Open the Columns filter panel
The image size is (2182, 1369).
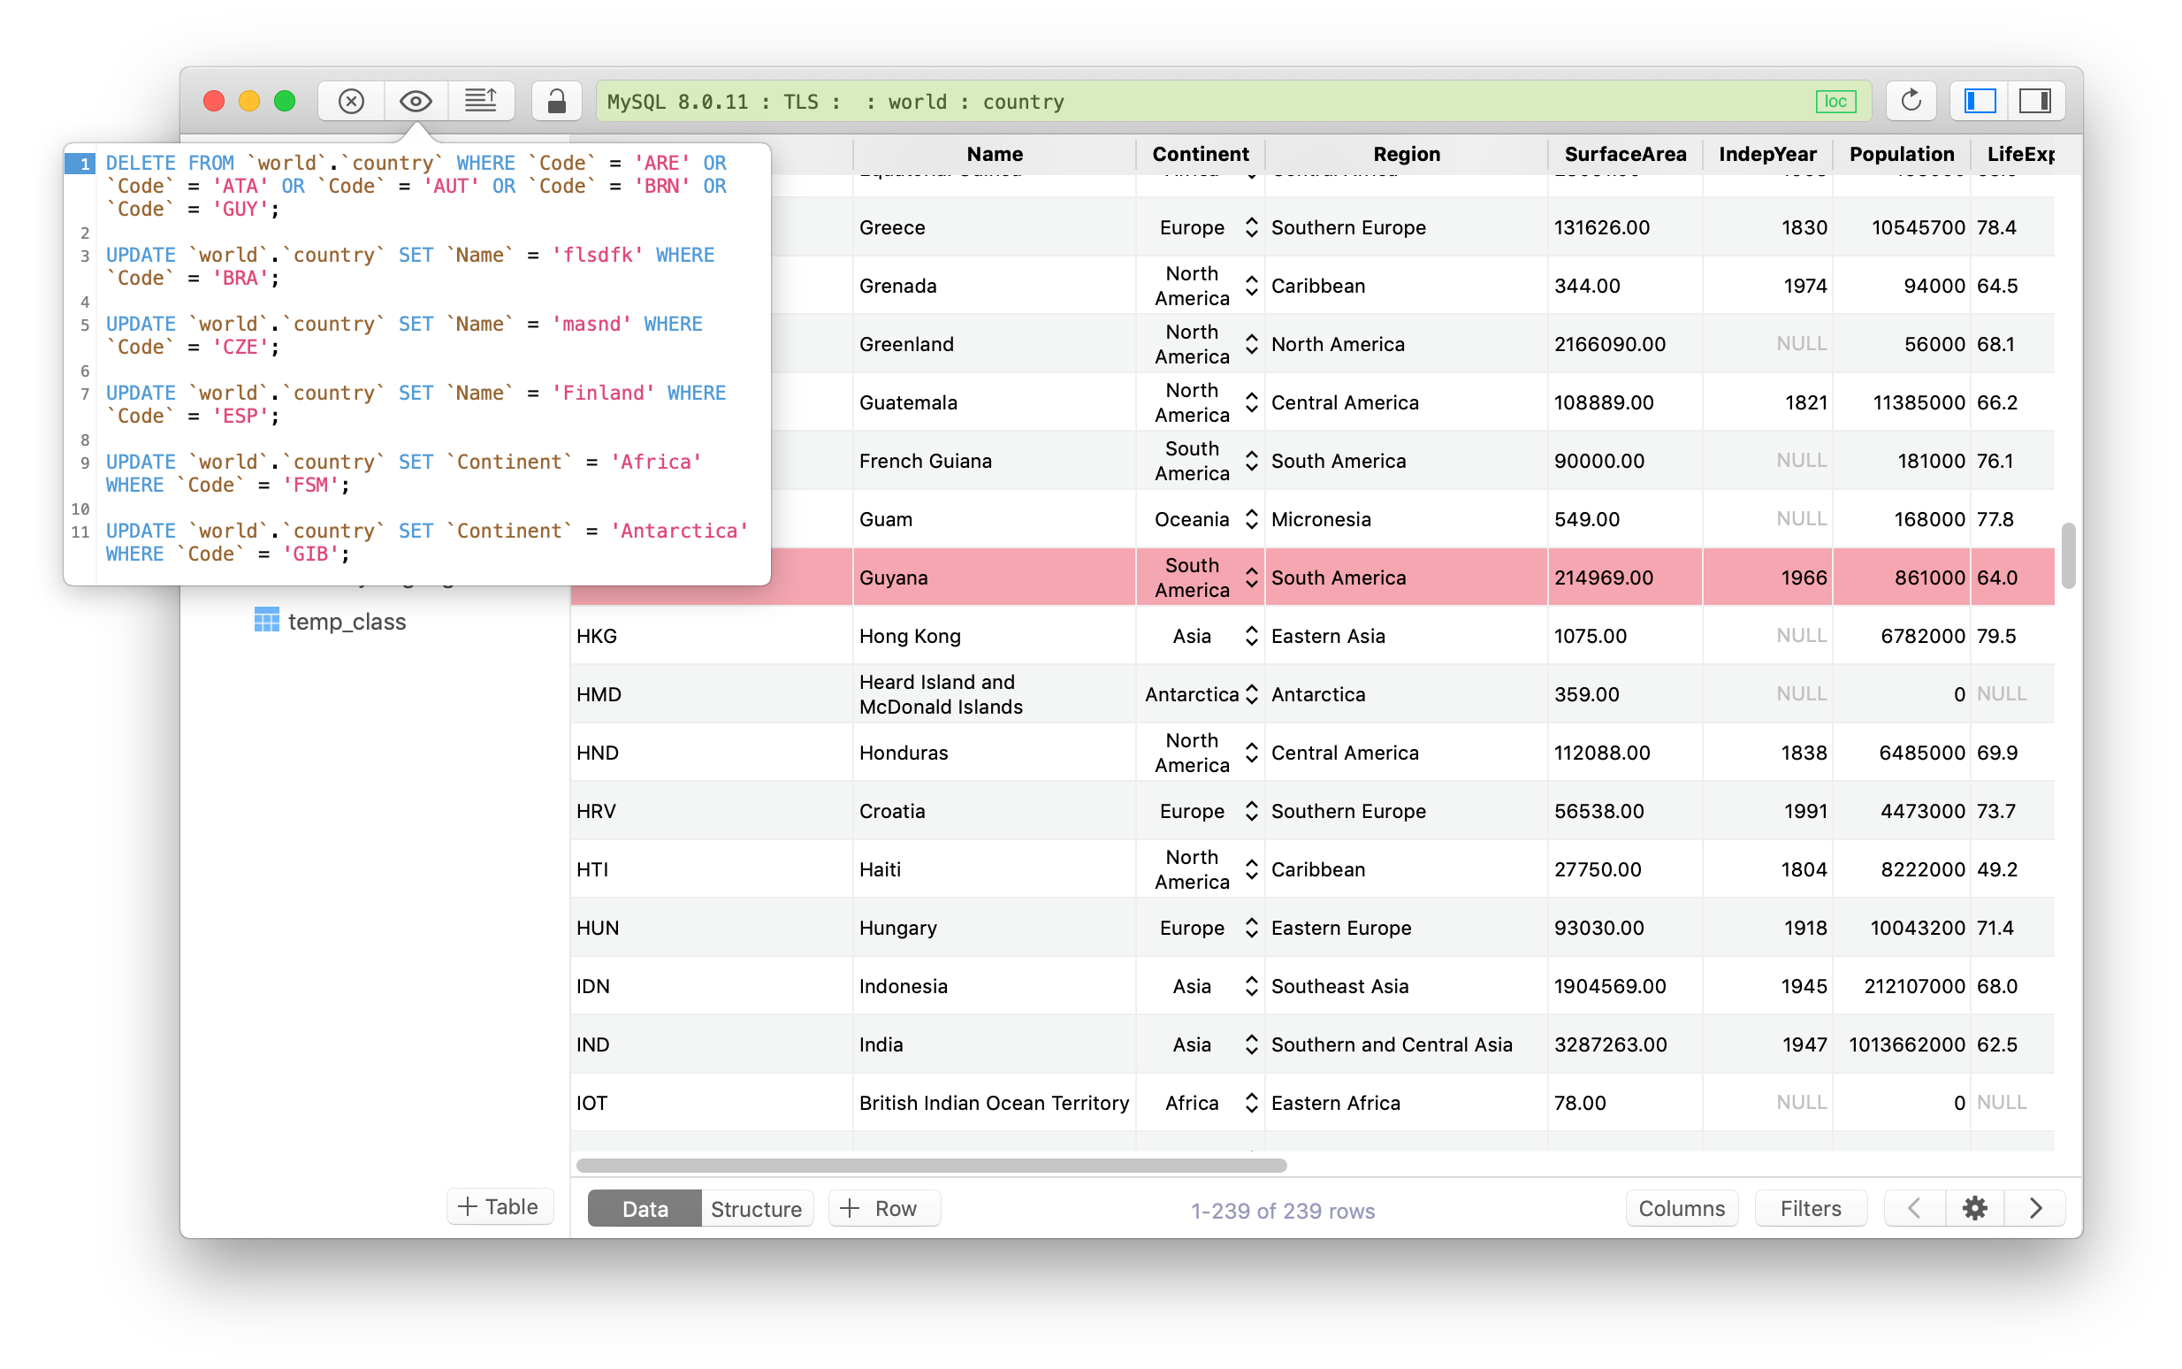(x=1682, y=1208)
